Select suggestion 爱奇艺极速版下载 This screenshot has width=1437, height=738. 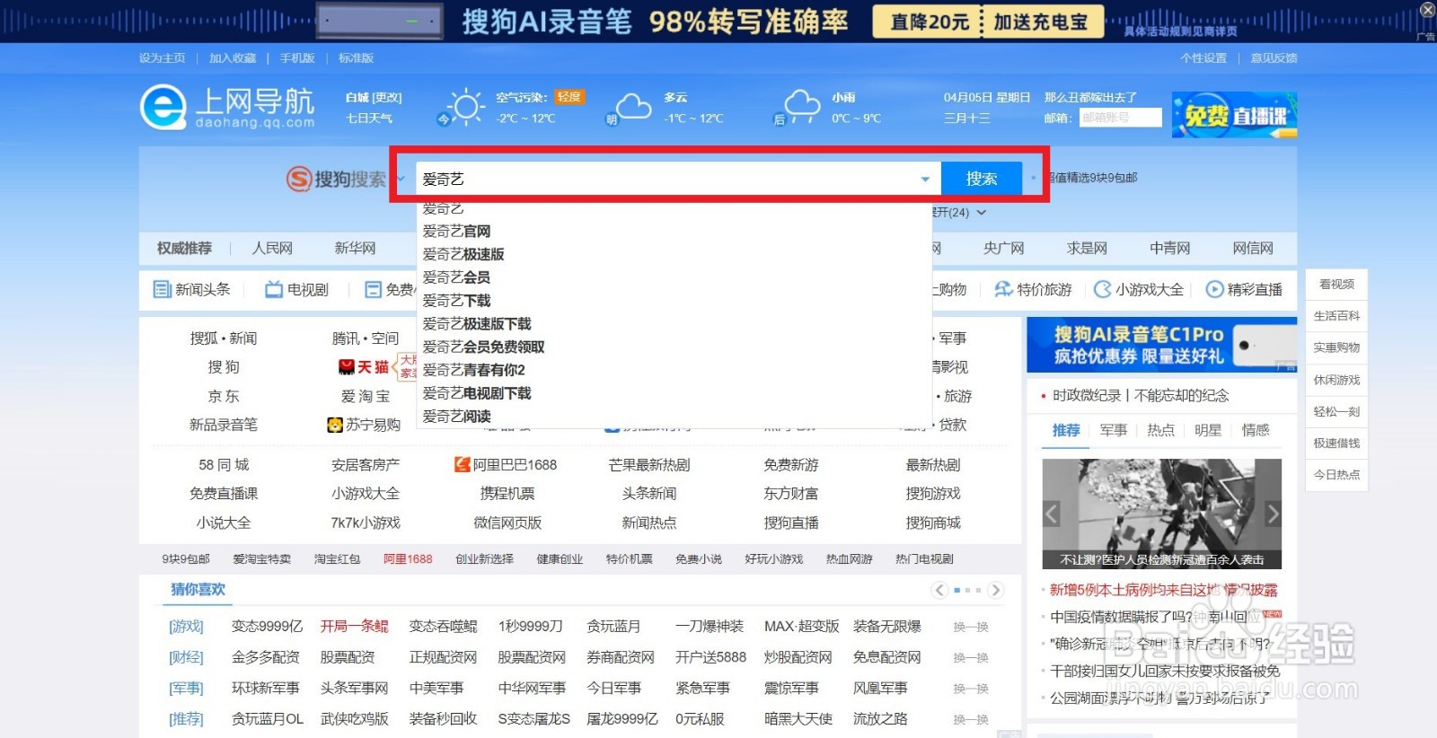click(477, 323)
